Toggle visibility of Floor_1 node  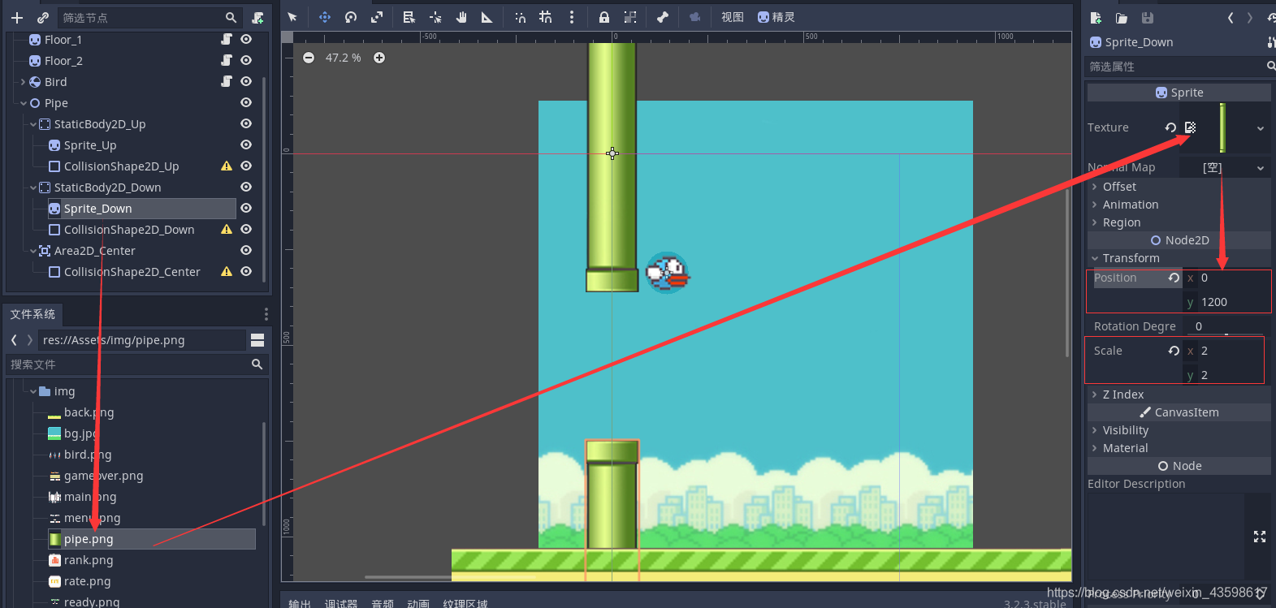point(246,39)
